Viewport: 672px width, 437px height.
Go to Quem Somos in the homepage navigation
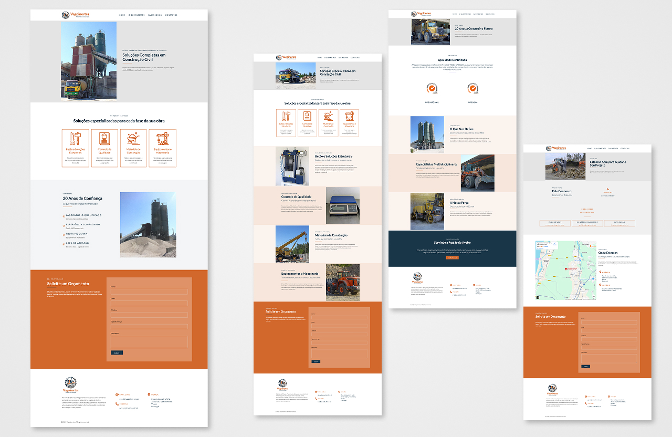pos(155,15)
